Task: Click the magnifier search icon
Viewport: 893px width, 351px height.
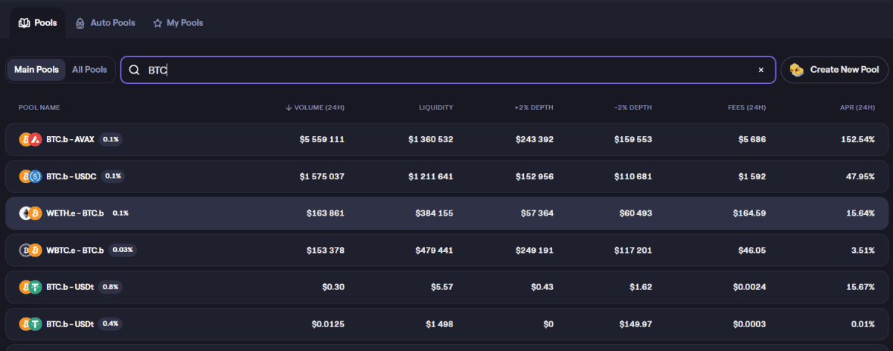Action: pos(134,70)
